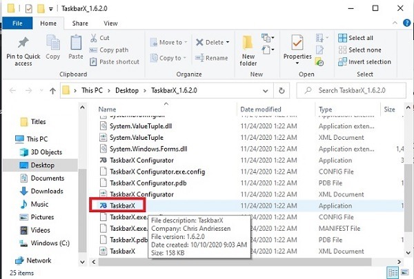Click the file list vertical scrollbar
414x279 pixels.
408,198
